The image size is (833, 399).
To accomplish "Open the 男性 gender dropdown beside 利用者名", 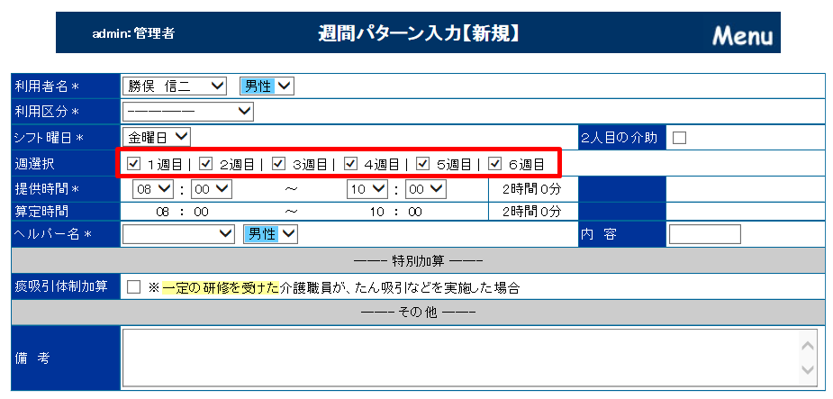I will [267, 86].
